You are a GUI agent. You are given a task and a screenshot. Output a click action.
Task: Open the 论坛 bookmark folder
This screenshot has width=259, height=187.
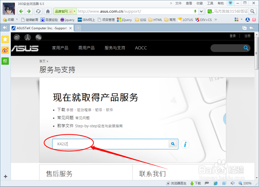(141, 20)
